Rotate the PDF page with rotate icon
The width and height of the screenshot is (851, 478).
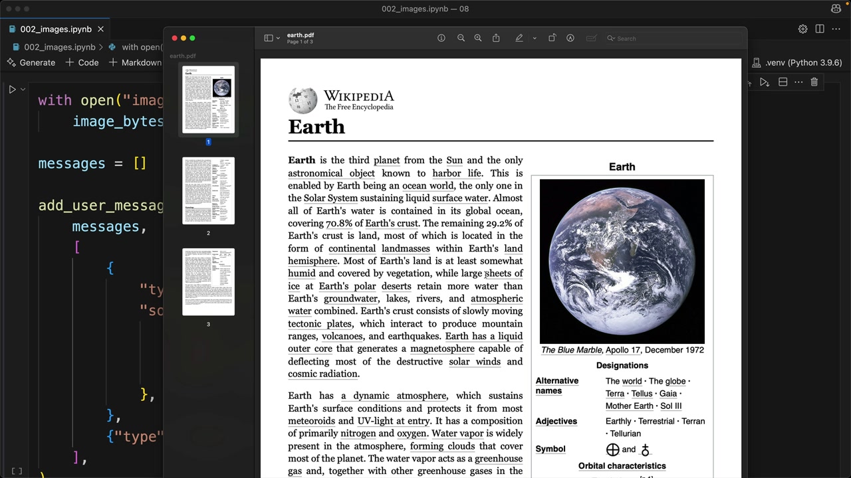tap(552, 39)
